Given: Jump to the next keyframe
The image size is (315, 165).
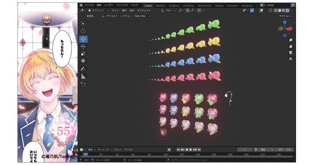Looking at the screenshot, I should [195, 150].
